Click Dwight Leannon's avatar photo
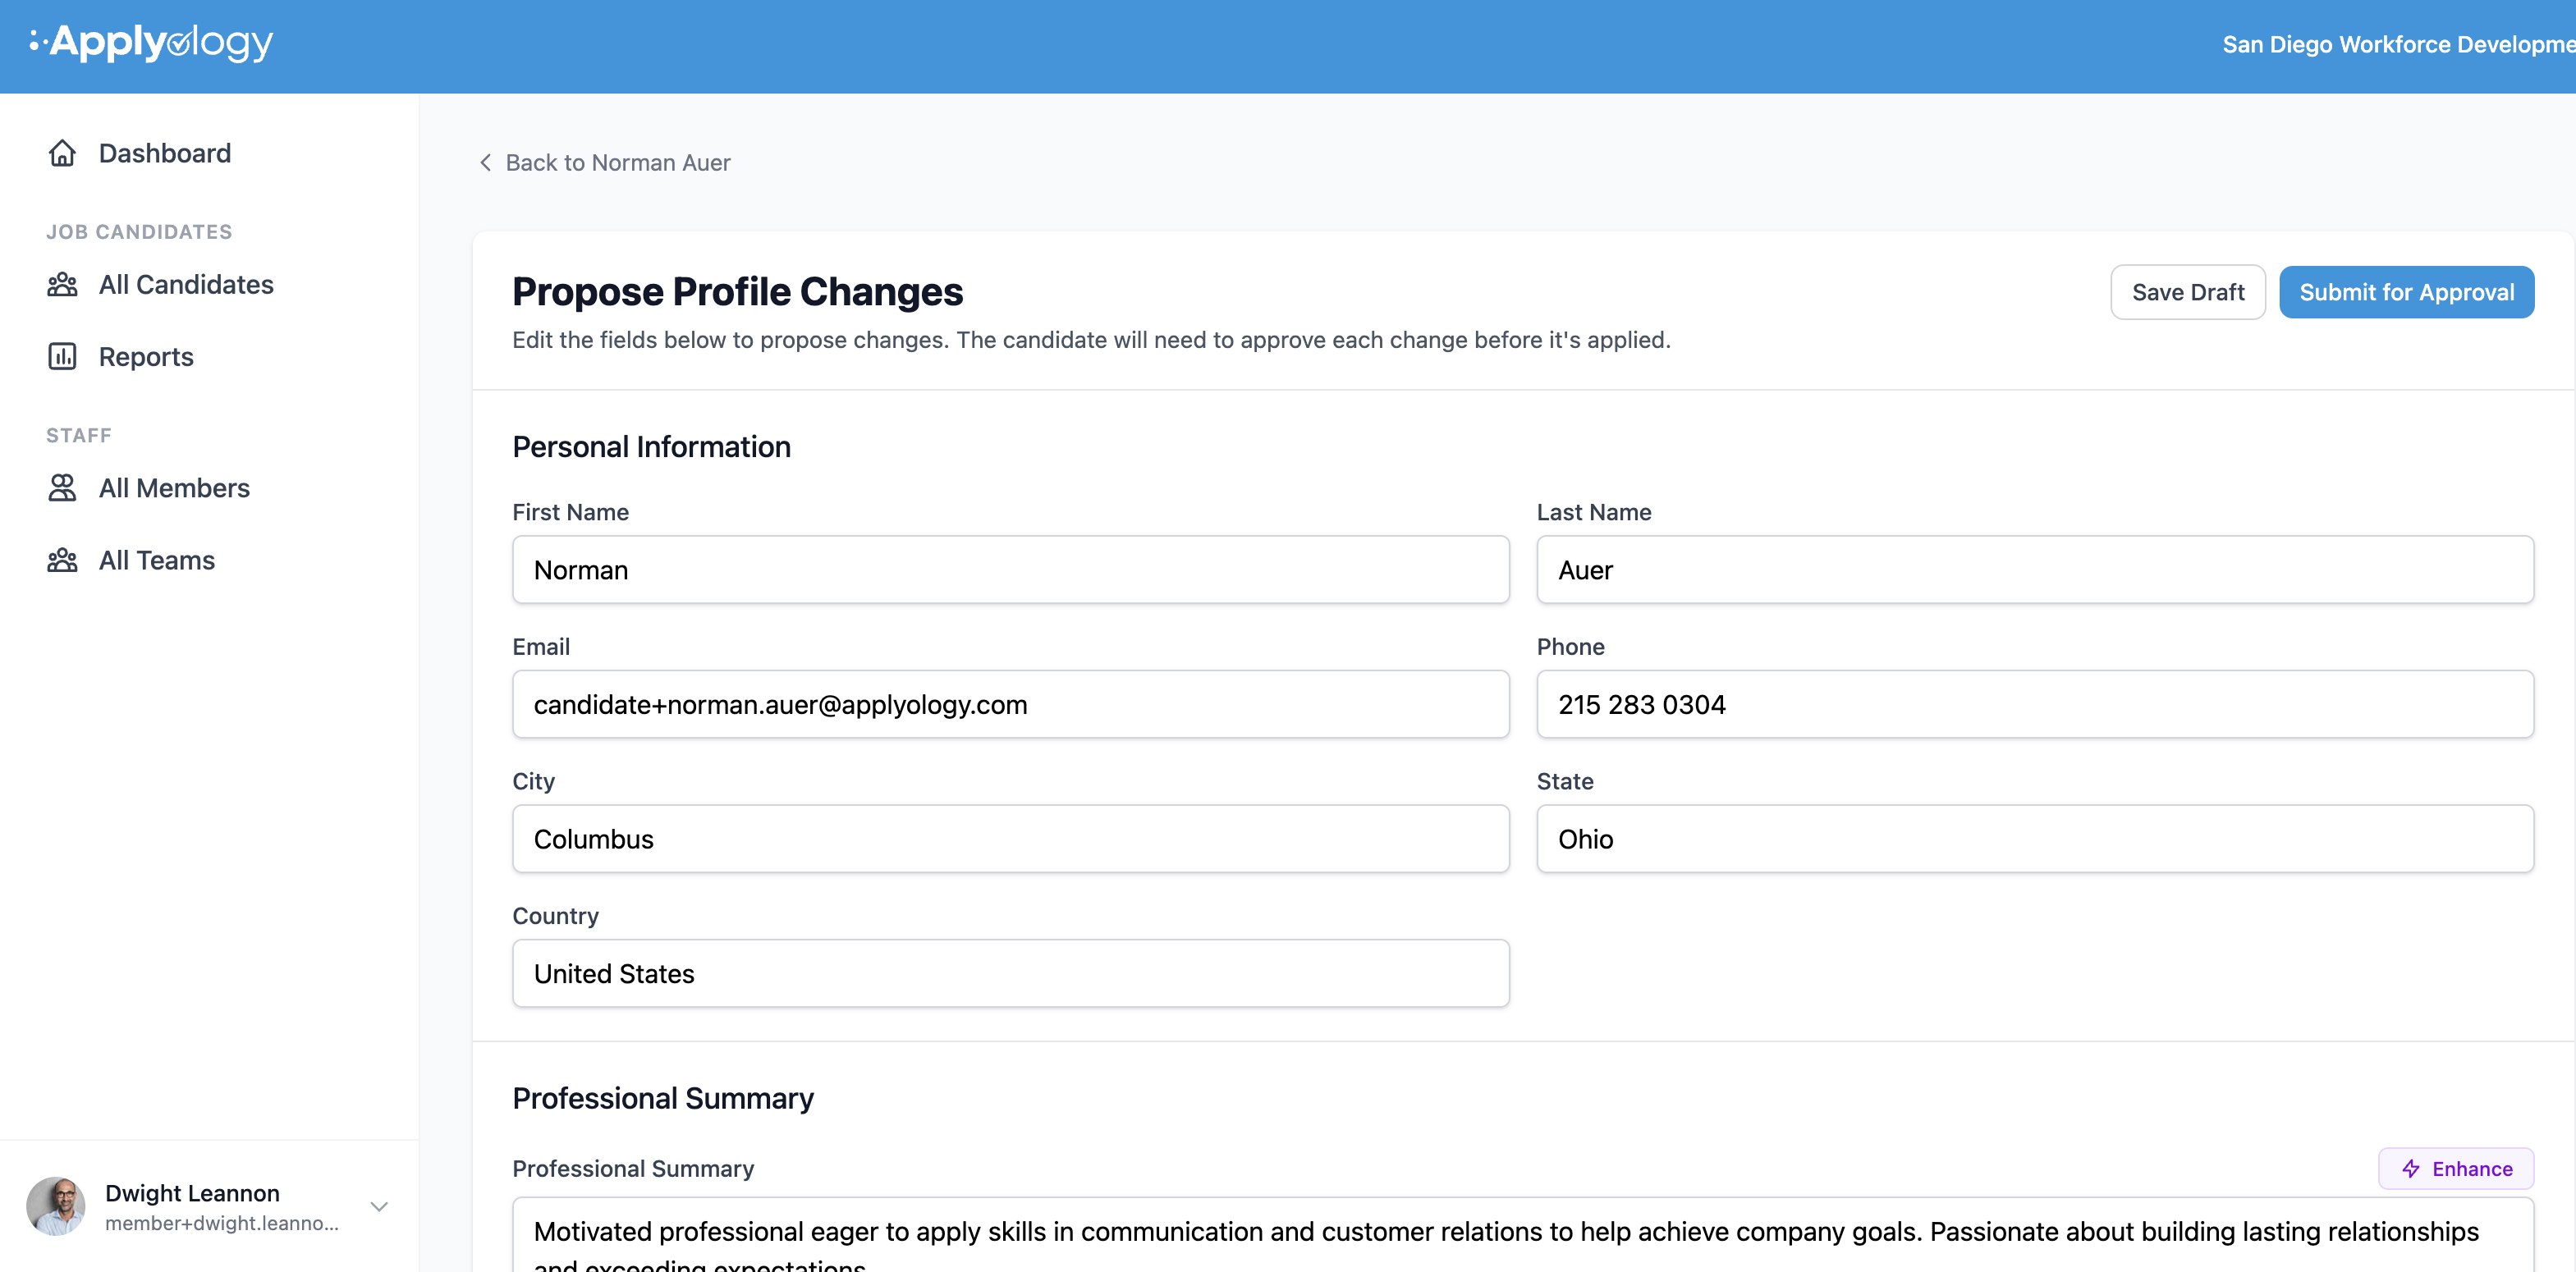The height and width of the screenshot is (1272, 2576). point(56,1206)
